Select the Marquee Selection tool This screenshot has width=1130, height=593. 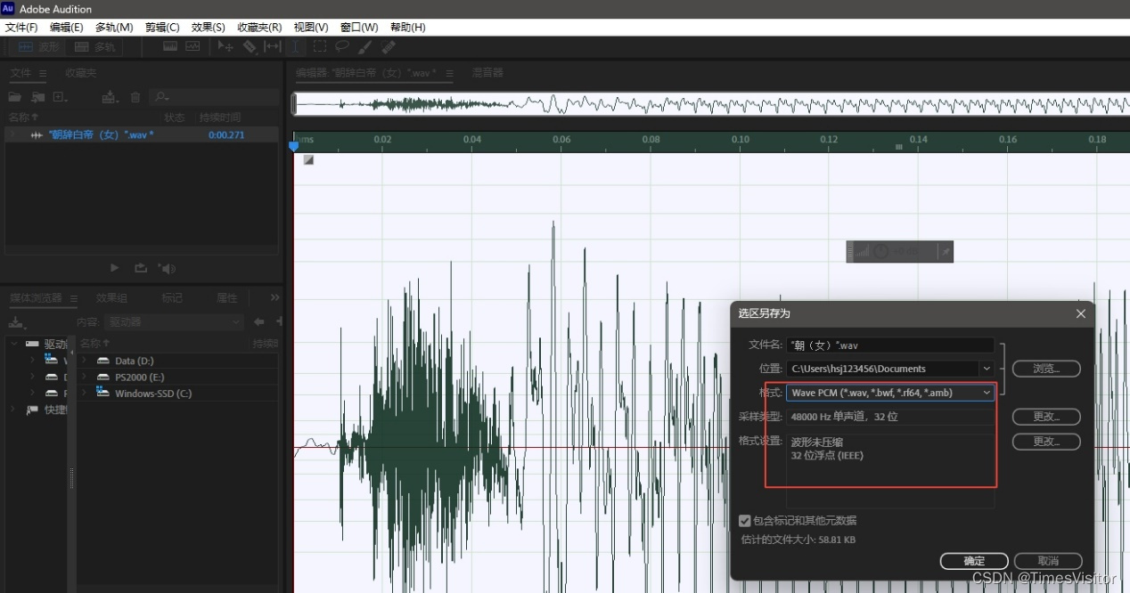319,46
